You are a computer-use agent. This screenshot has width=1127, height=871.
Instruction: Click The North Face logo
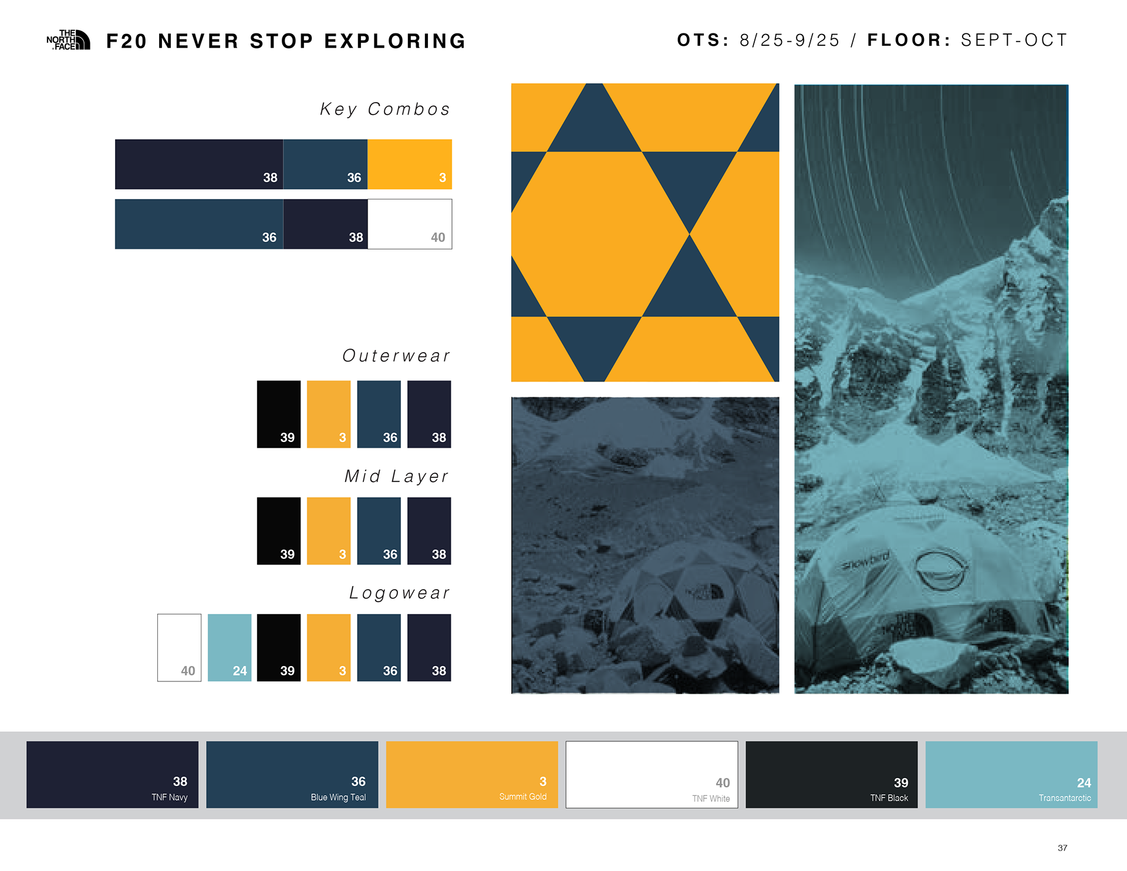pos(68,40)
